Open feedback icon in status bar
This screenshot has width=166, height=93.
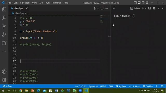click(x=157, y=86)
